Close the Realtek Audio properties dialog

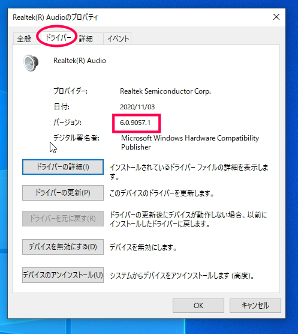click(276, 17)
